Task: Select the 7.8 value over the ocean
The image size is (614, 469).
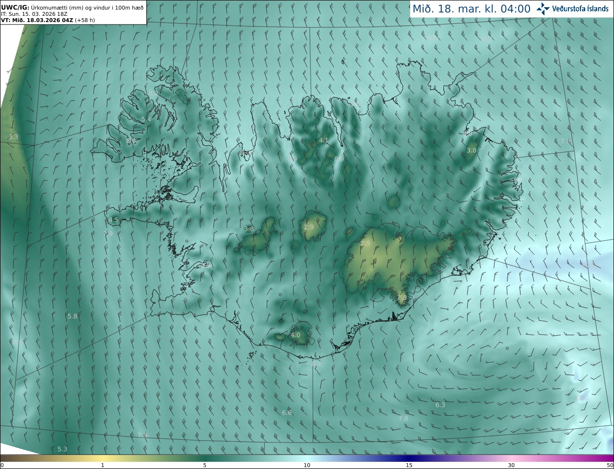Action: (404, 418)
